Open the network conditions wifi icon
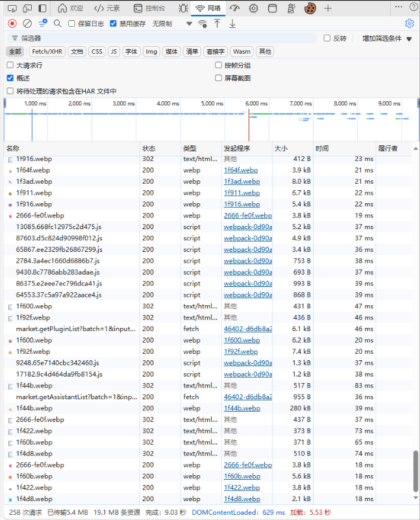The height and width of the screenshot is (520, 420). pyautogui.click(x=203, y=23)
